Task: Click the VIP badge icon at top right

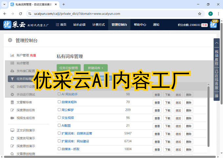Action: coord(213,24)
